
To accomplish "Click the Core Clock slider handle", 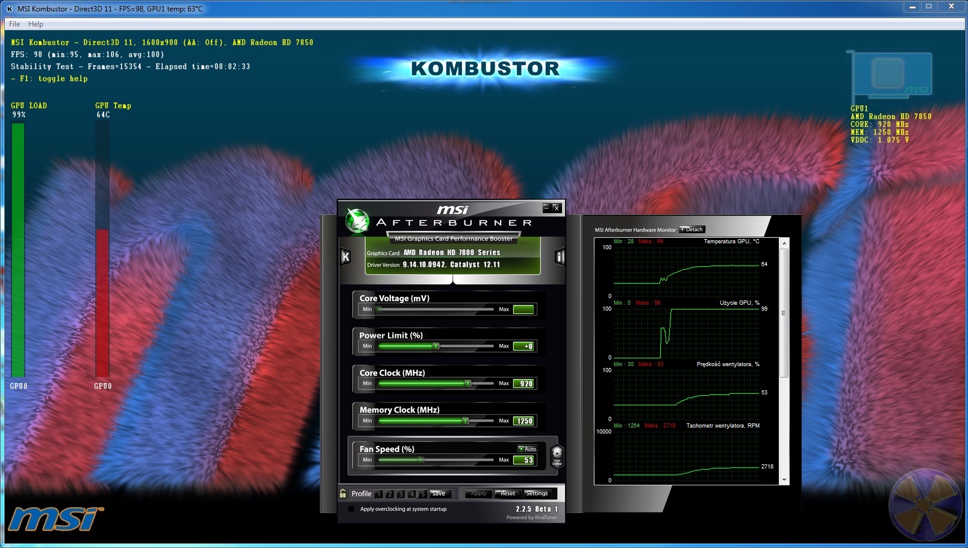I will coord(467,384).
